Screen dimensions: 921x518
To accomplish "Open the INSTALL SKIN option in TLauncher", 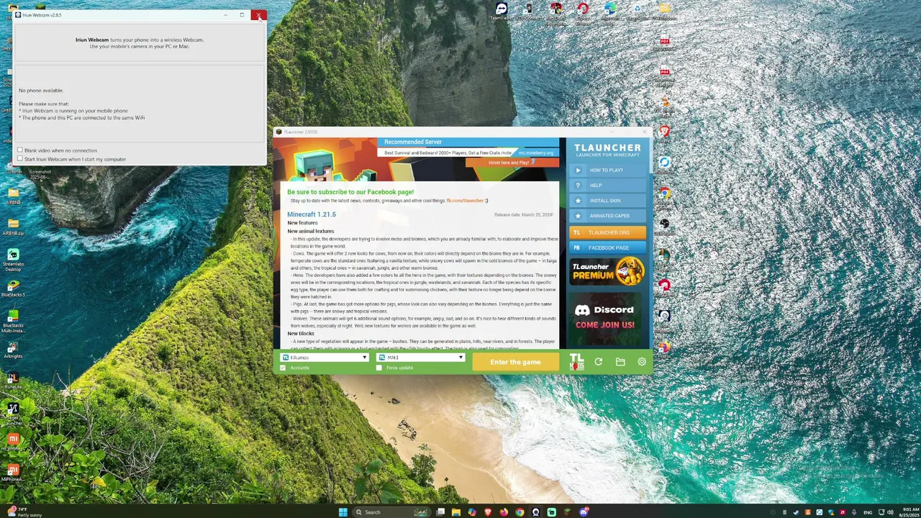I will point(607,201).
